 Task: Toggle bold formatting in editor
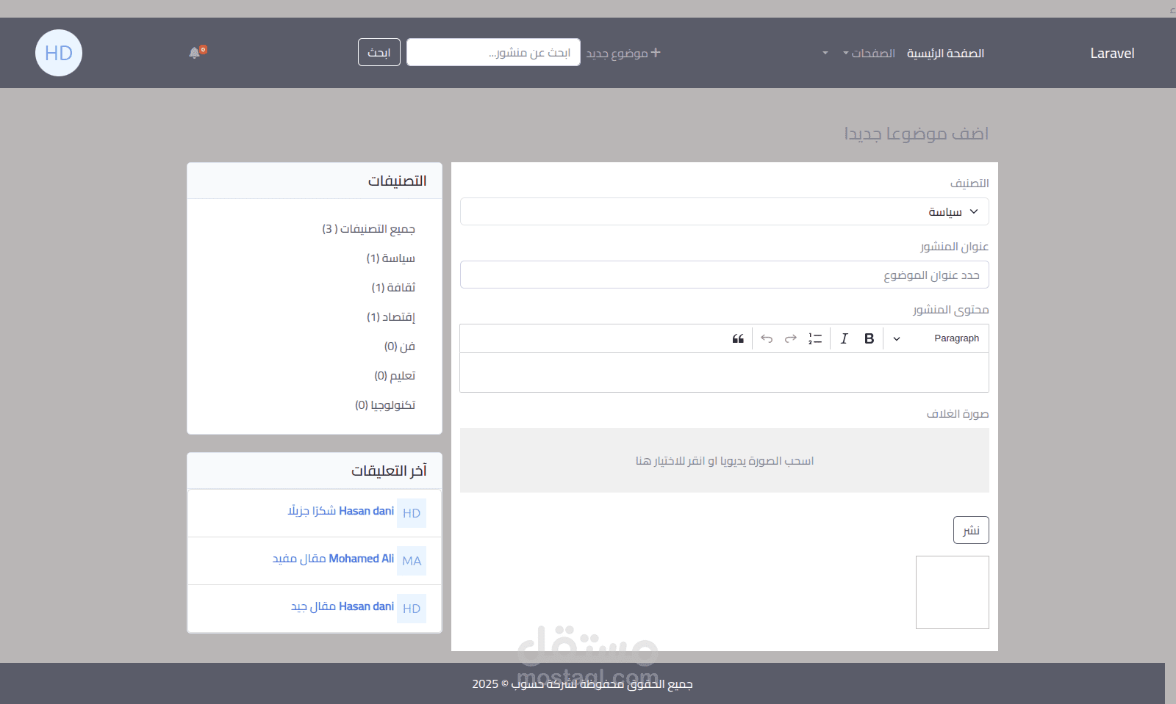869,338
